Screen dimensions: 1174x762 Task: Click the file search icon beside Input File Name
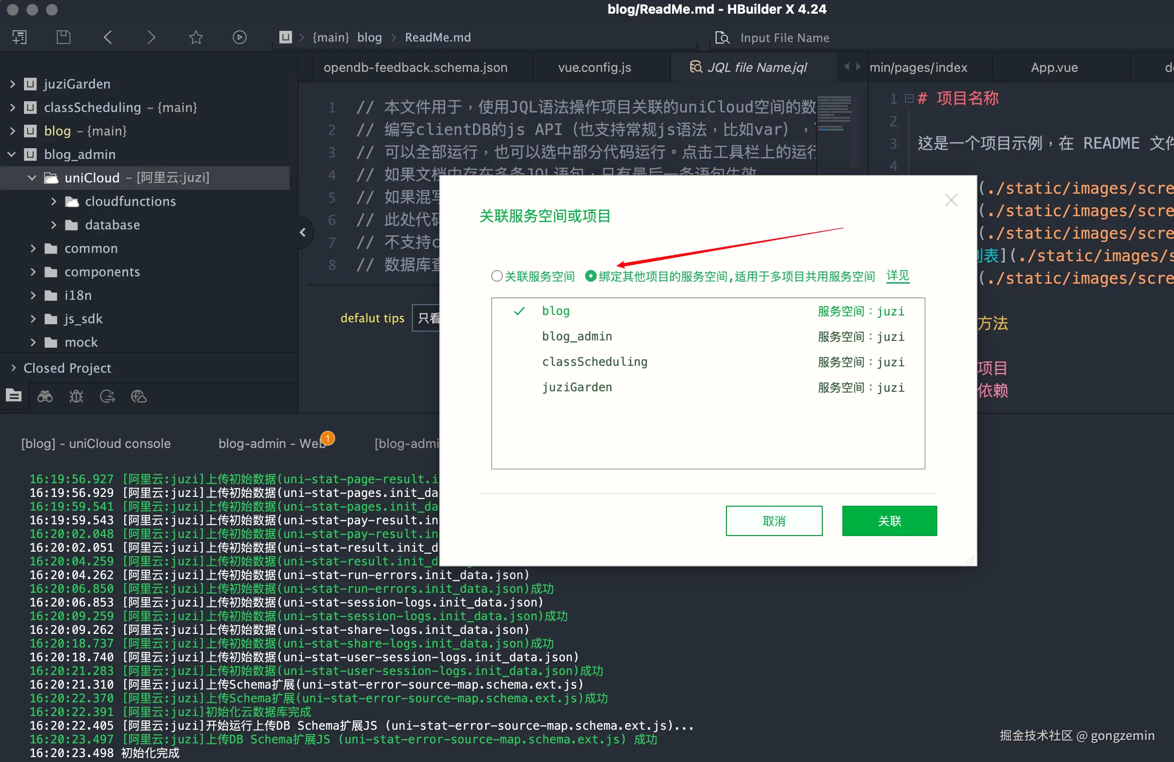(x=722, y=38)
